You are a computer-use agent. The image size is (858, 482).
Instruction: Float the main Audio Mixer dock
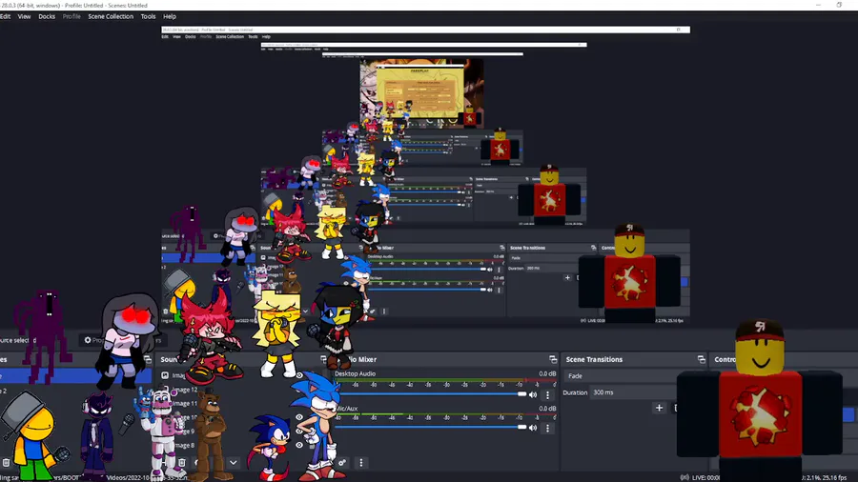553,359
